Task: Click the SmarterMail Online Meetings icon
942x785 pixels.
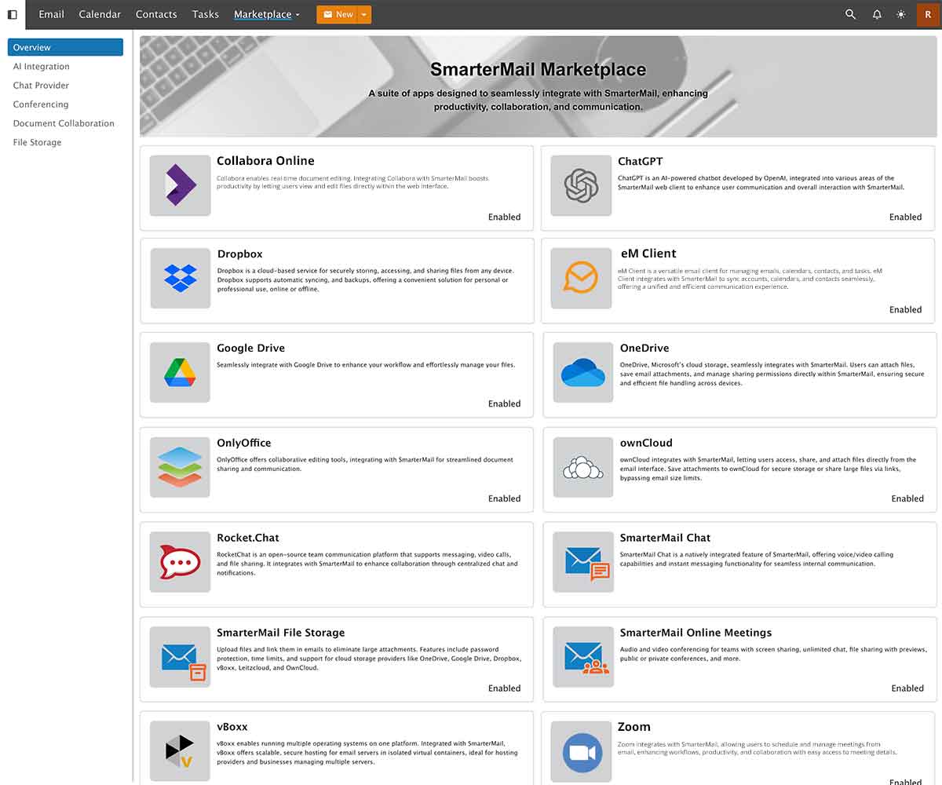Action: [583, 657]
